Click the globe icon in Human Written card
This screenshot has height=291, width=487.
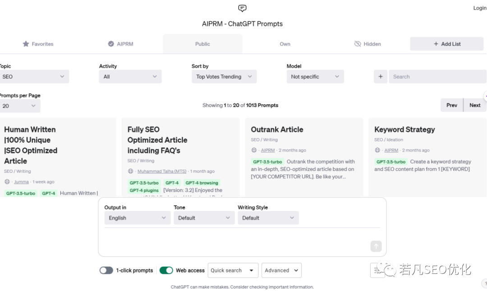click(x=7, y=182)
